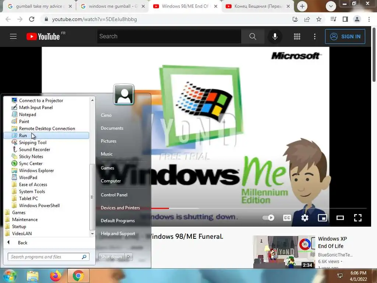Click the Sync Center green icon
The height and width of the screenshot is (283, 377).
(x=14, y=163)
